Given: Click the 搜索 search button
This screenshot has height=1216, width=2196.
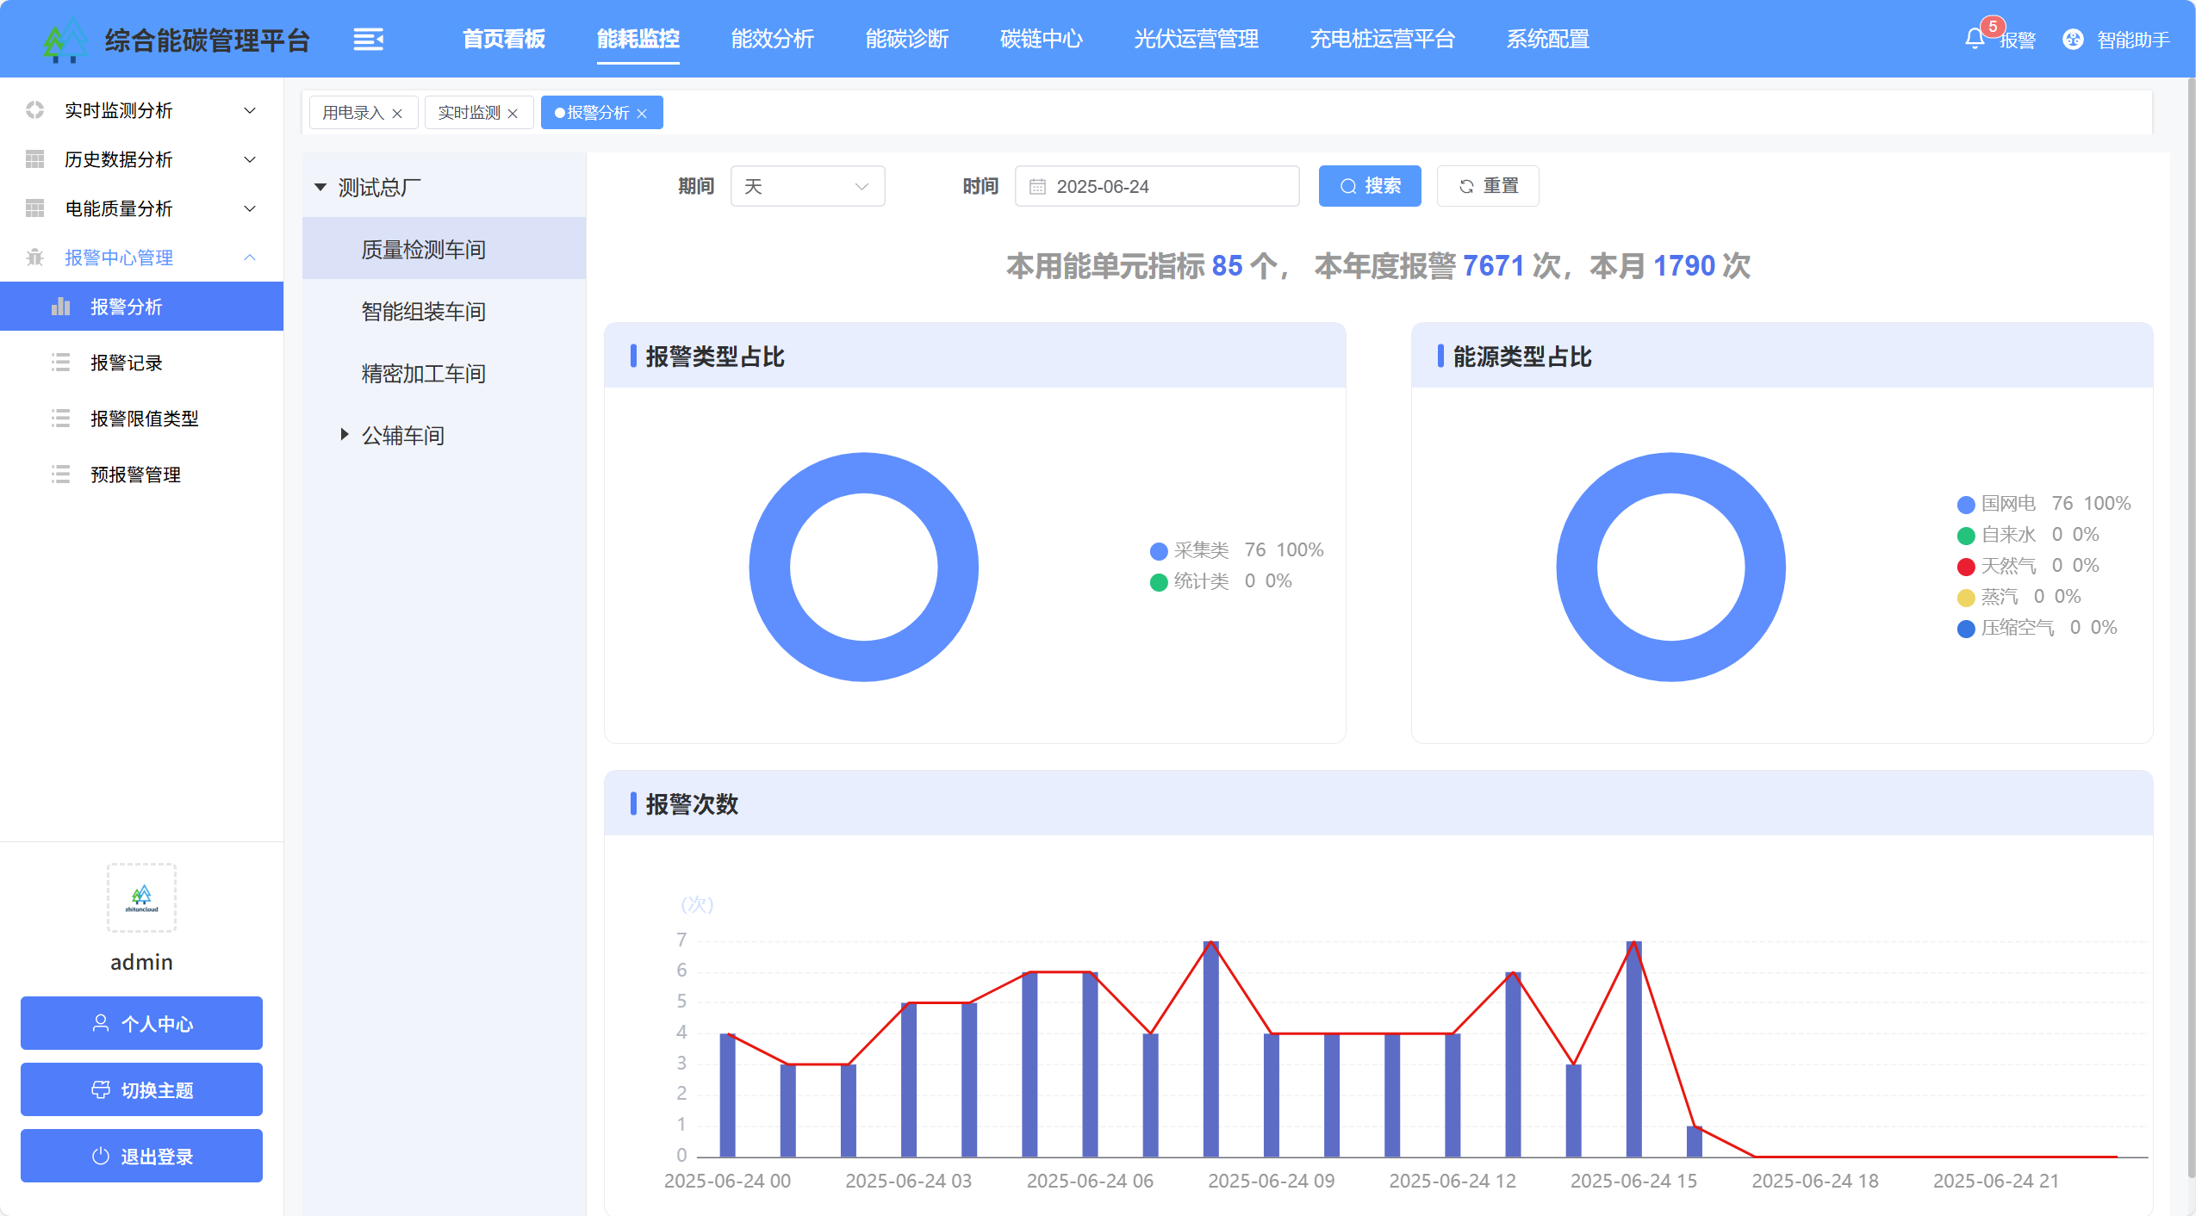Looking at the screenshot, I should pyautogui.click(x=1369, y=186).
